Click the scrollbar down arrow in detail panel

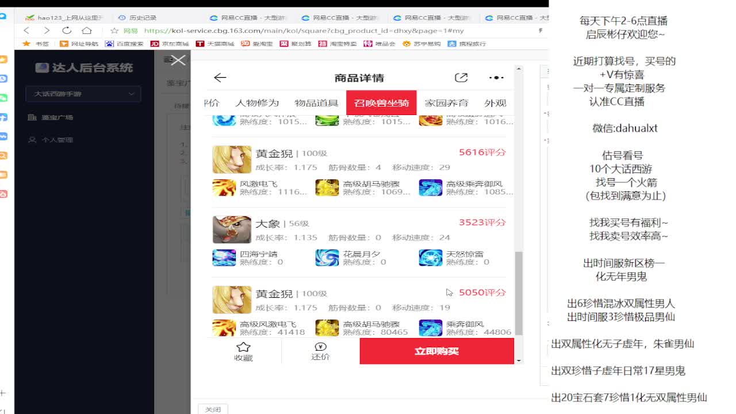(x=519, y=360)
